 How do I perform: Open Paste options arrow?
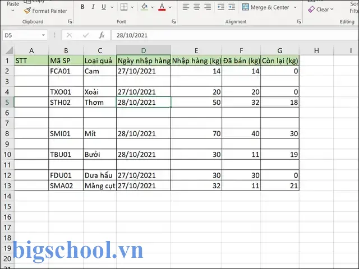click(13, 11)
